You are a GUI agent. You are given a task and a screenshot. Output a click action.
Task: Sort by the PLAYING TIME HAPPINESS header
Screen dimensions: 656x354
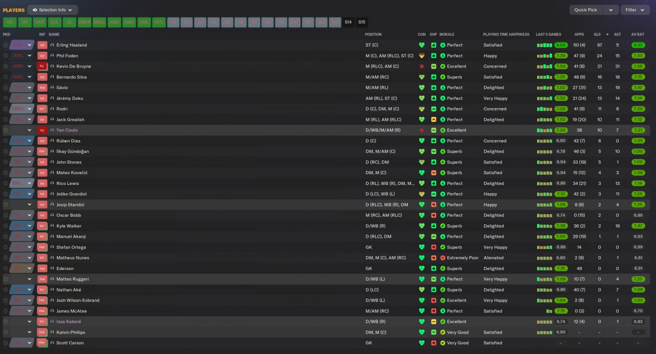[x=506, y=34]
